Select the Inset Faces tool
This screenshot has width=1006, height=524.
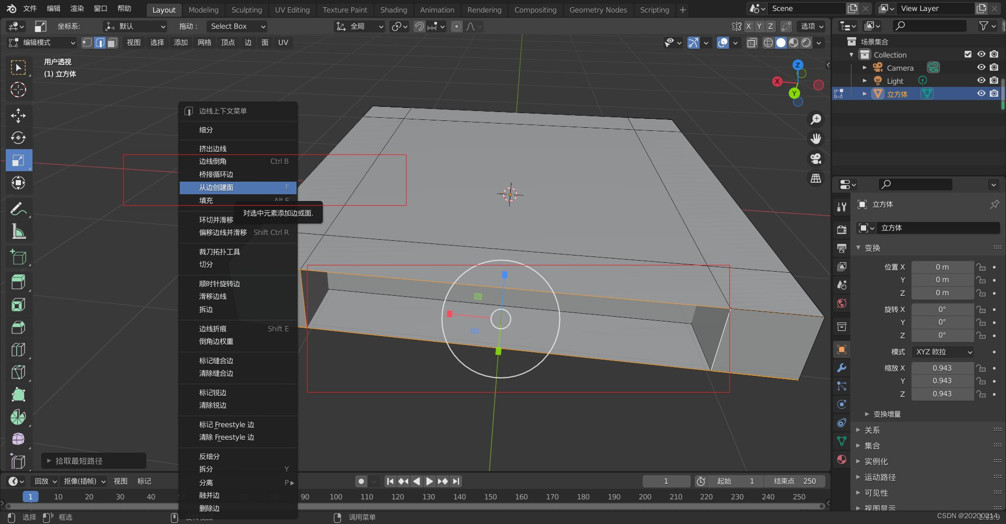click(18, 305)
